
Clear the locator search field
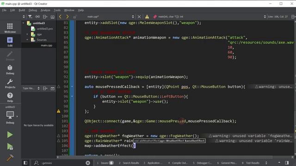88,163
